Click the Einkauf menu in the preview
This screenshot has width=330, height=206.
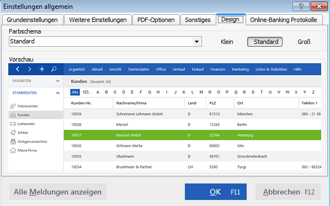198,69
